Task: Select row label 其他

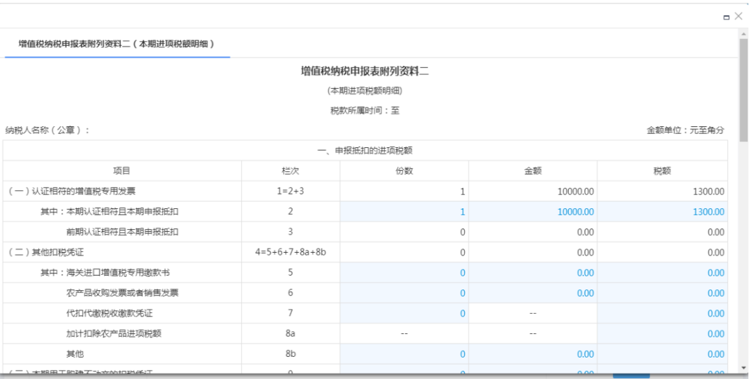Action: [x=75, y=354]
